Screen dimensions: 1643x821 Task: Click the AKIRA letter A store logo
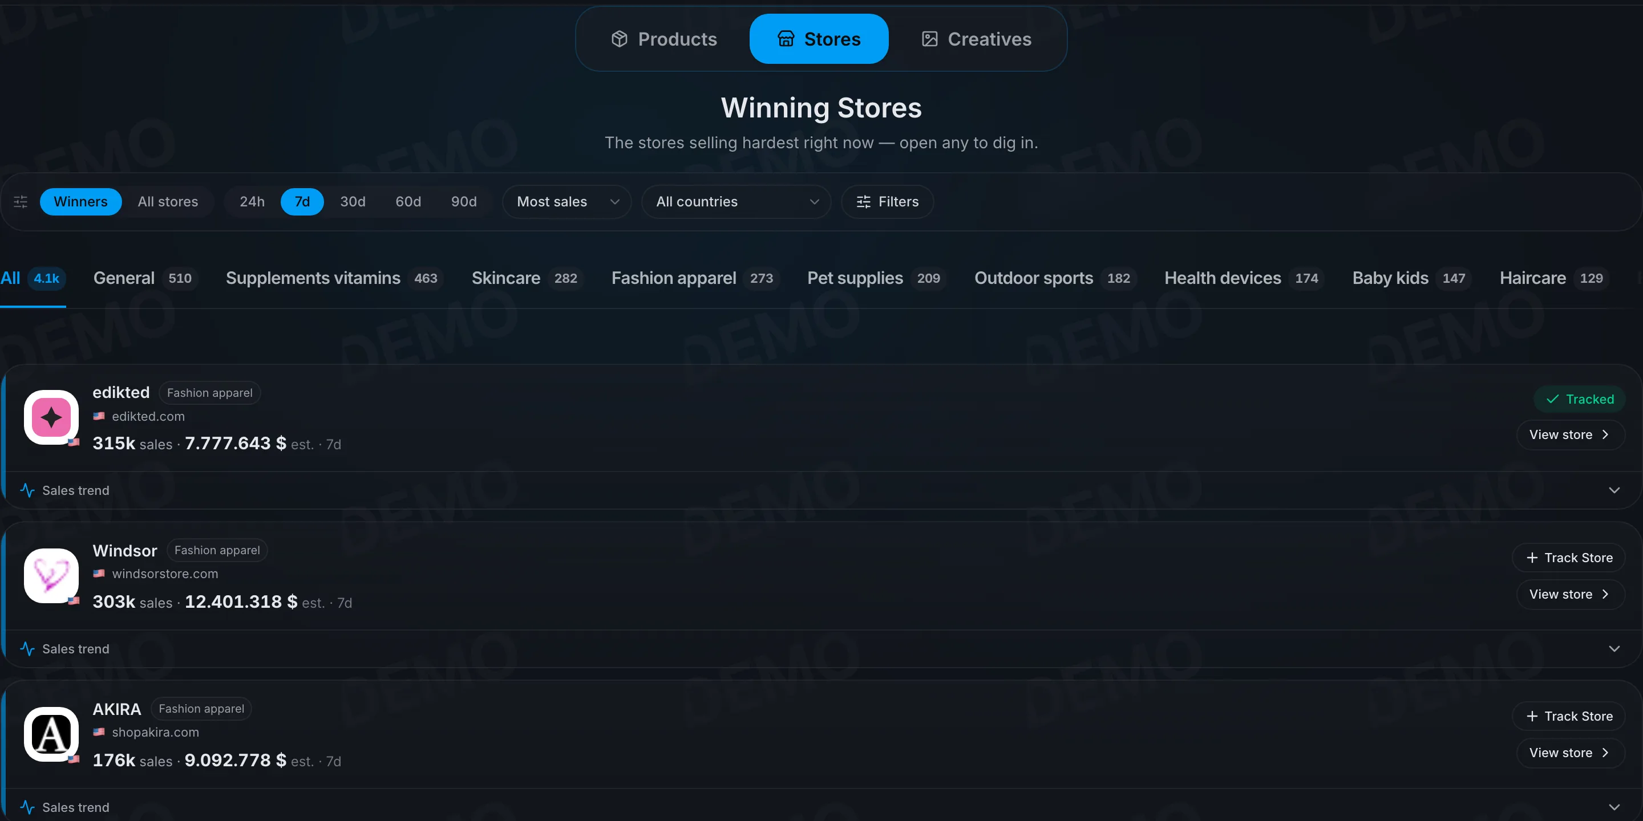coord(51,734)
